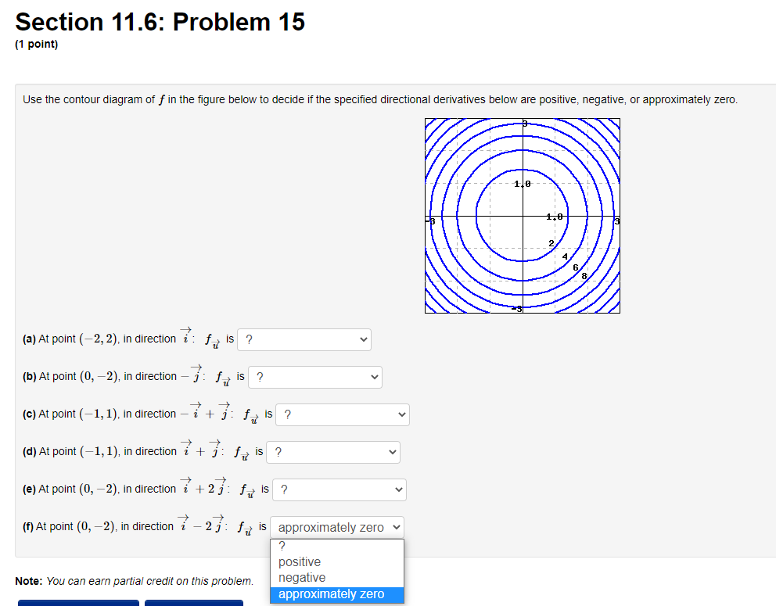Click the chevron arrow on part (f) dropdown
776x606 pixels.
pos(397,526)
